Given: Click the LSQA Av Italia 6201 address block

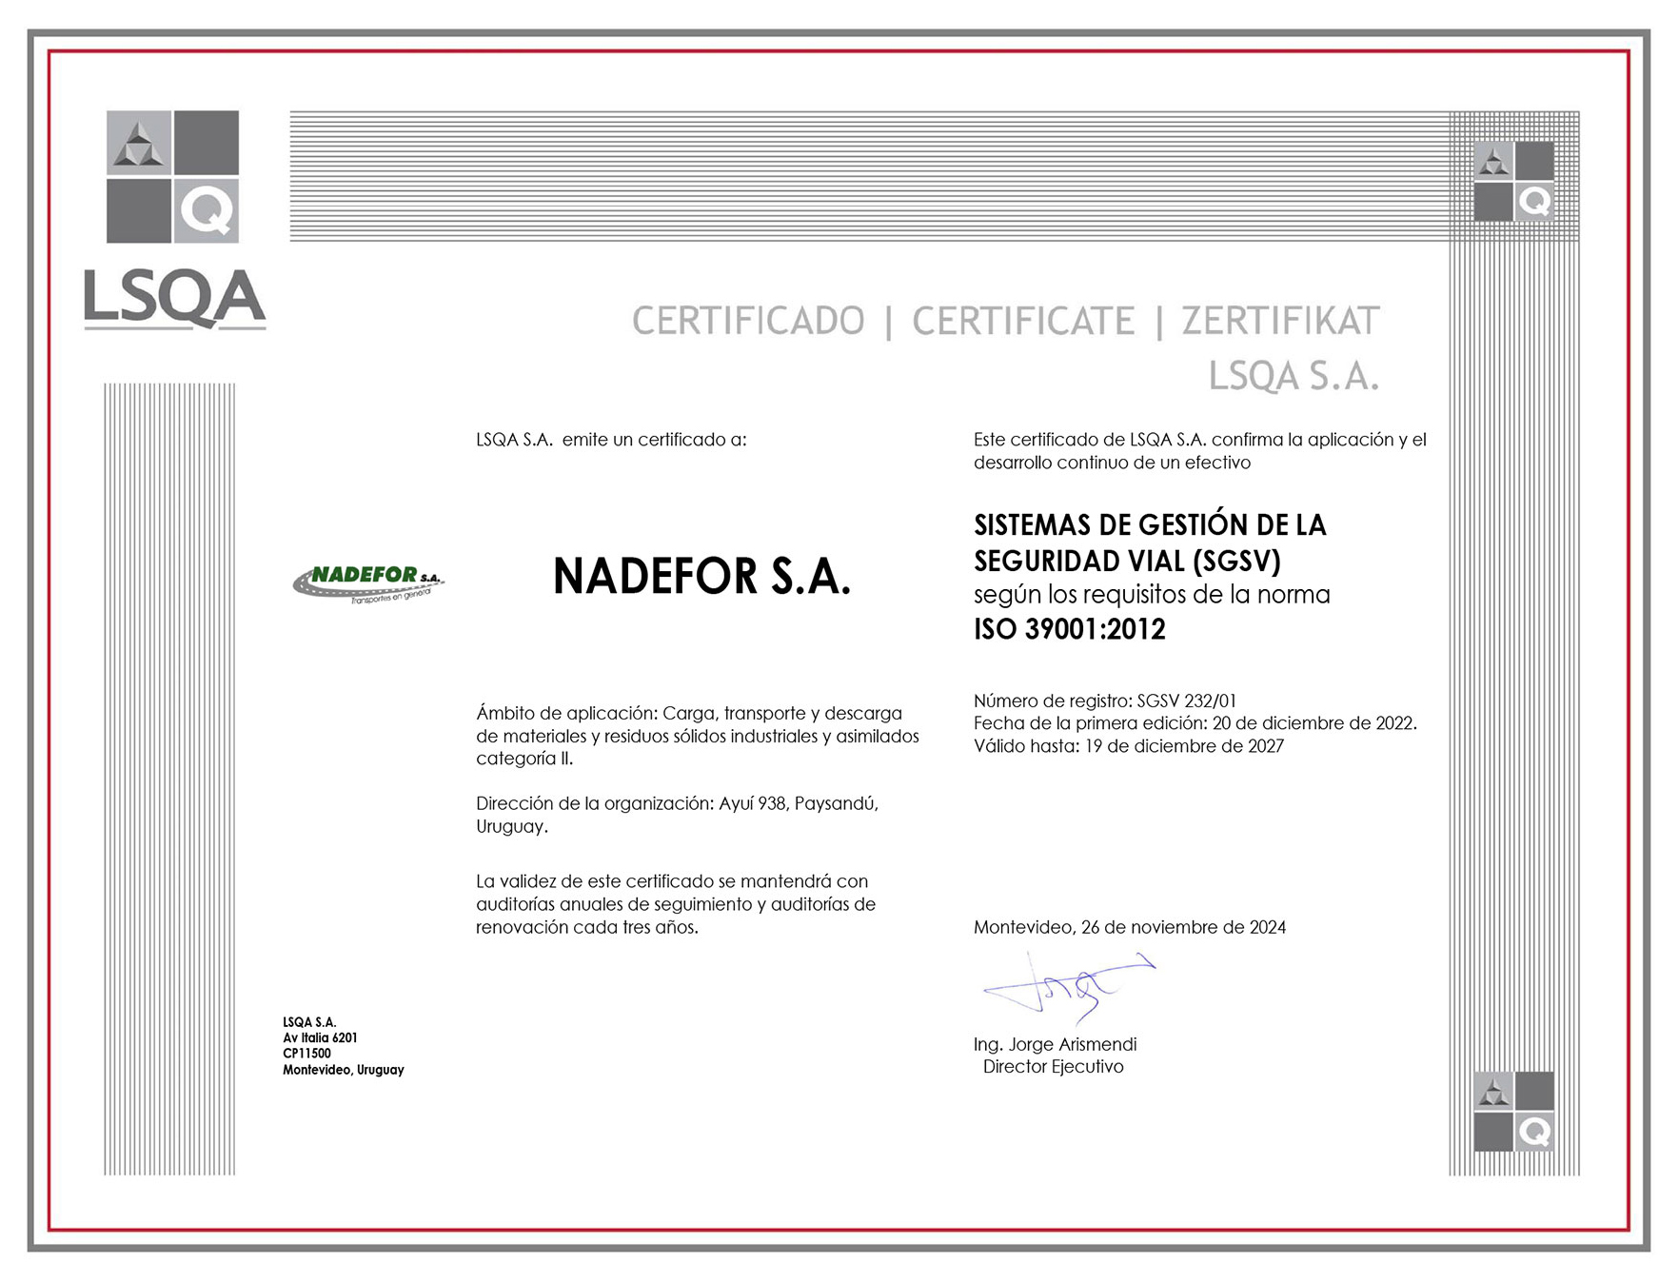Looking at the screenshot, I should coord(343,1046).
